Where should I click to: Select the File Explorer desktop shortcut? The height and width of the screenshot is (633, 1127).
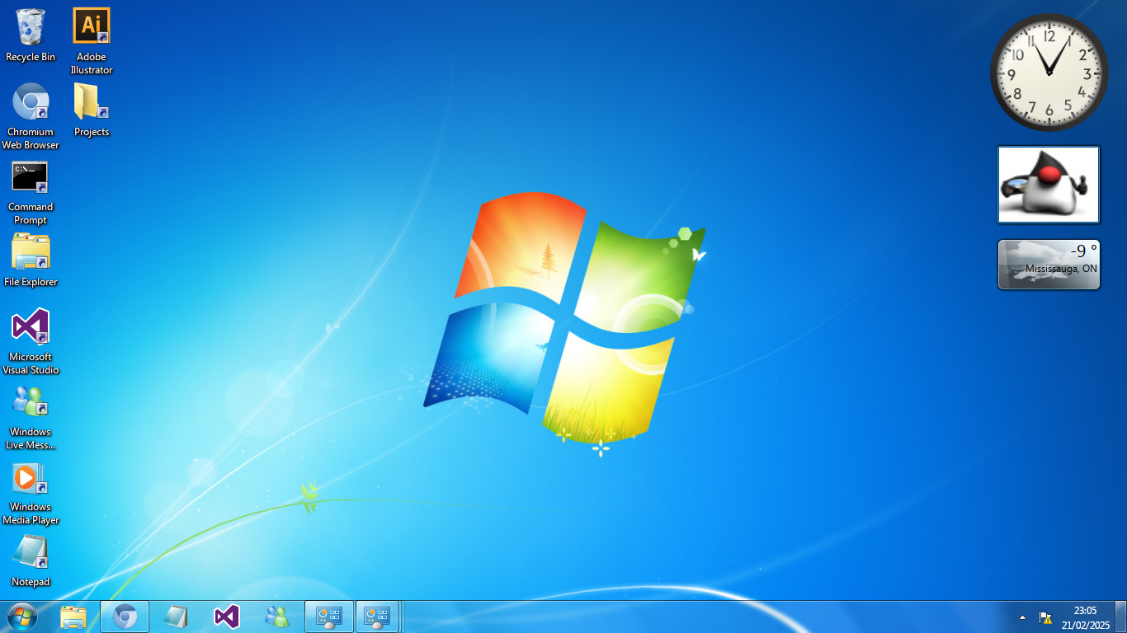point(31,260)
